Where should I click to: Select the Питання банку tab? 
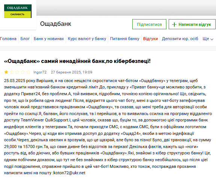[x=125, y=39]
